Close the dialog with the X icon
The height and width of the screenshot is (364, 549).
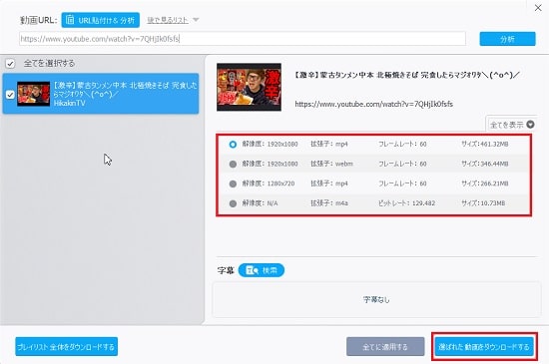coord(538,8)
